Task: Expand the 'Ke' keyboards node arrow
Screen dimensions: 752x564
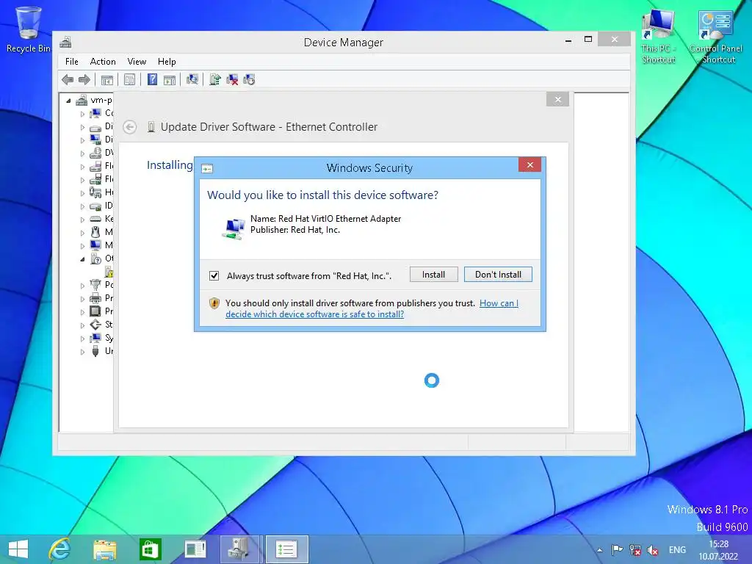Action: click(82, 219)
